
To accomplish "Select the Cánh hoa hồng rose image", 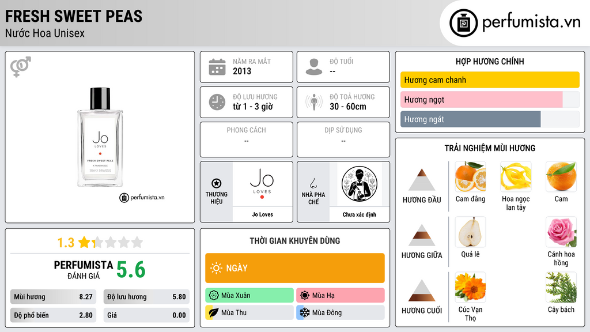I will (561, 232).
